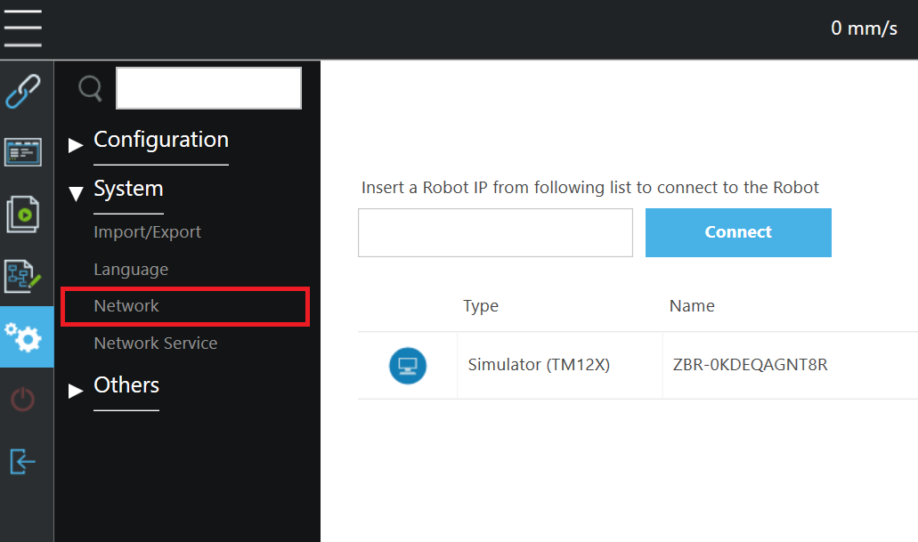Select the chain-link connection icon
Viewport: 918px width, 542px height.
click(x=23, y=92)
